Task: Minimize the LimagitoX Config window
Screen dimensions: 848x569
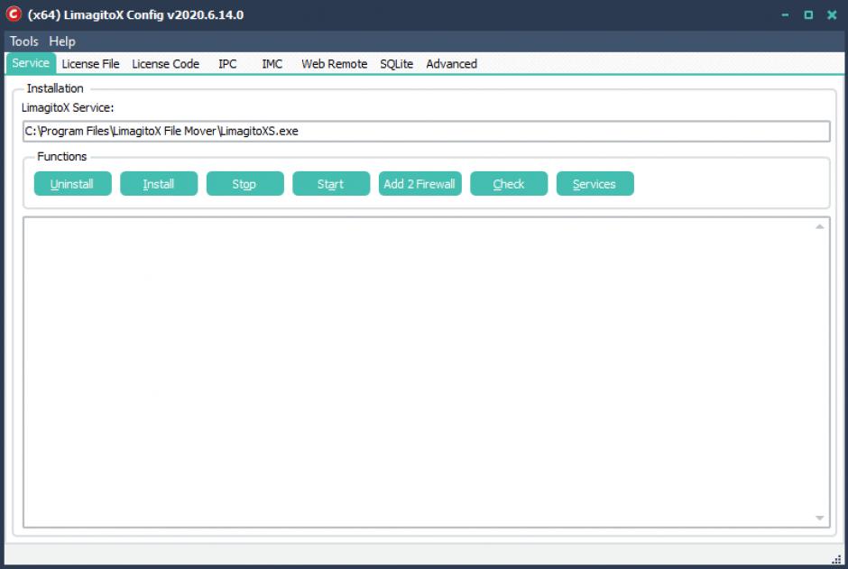Action: click(785, 14)
